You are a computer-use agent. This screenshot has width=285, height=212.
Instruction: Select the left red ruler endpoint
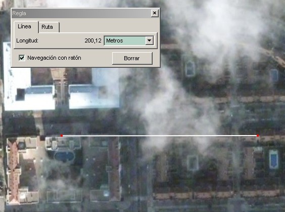(62, 136)
